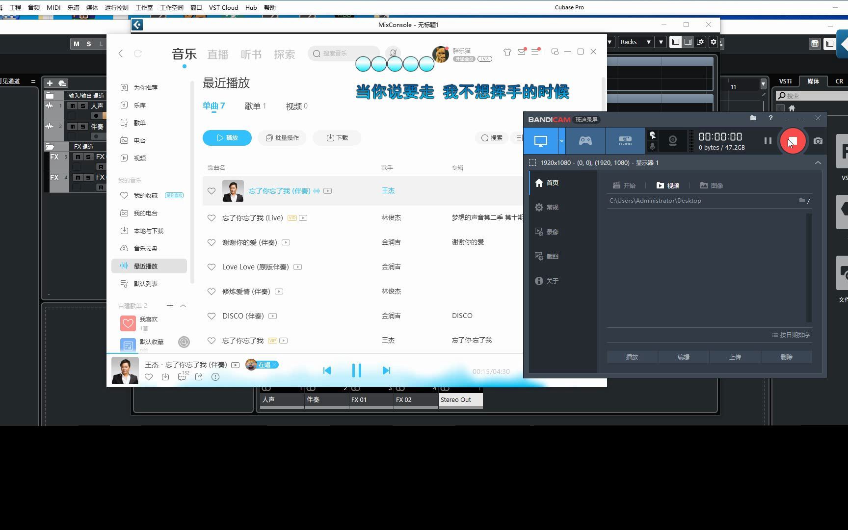
Task: Pause the Bandicam recording
Action: (768, 141)
